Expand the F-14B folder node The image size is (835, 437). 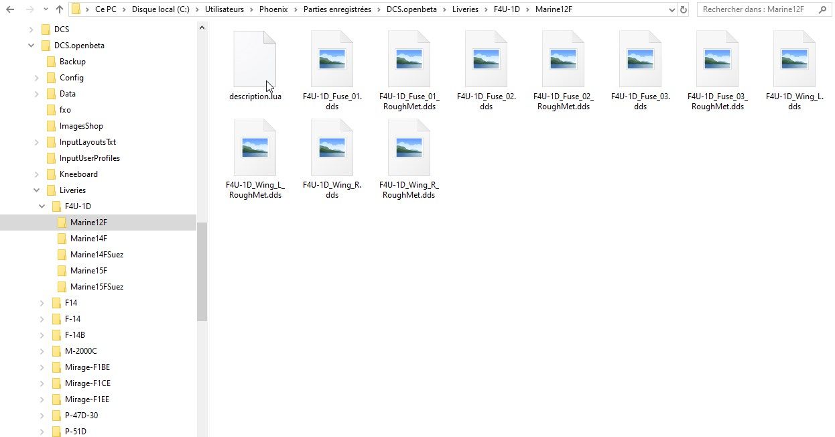(x=42, y=335)
